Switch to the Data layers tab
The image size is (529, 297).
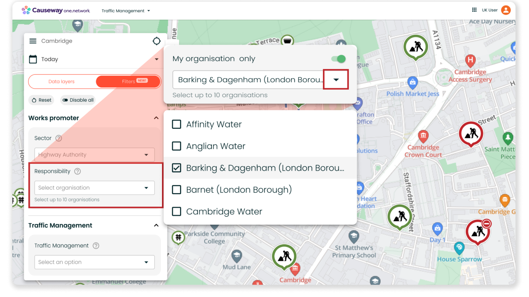(61, 82)
